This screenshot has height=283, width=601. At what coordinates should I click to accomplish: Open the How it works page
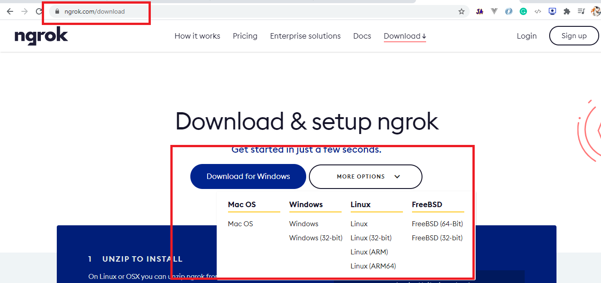(x=197, y=36)
